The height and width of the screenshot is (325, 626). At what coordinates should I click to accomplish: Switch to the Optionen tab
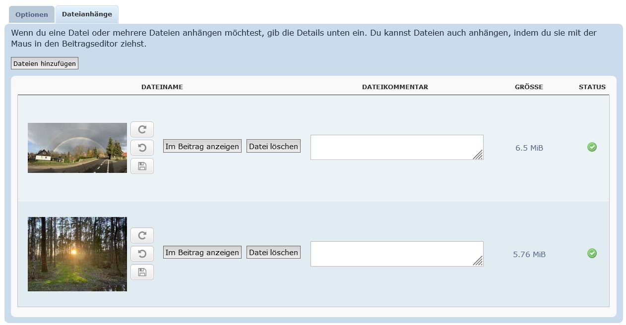click(x=32, y=14)
